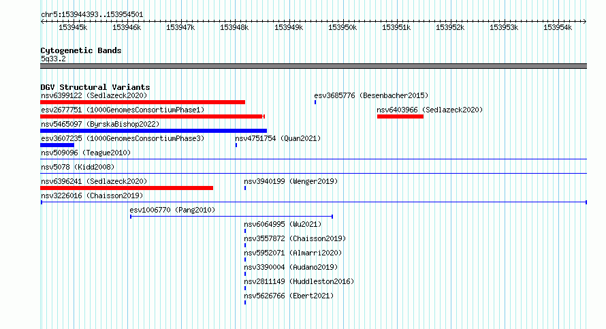Click the blue marker under nsv5952071
Viewport: 606px width, 329px height.
(245, 260)
